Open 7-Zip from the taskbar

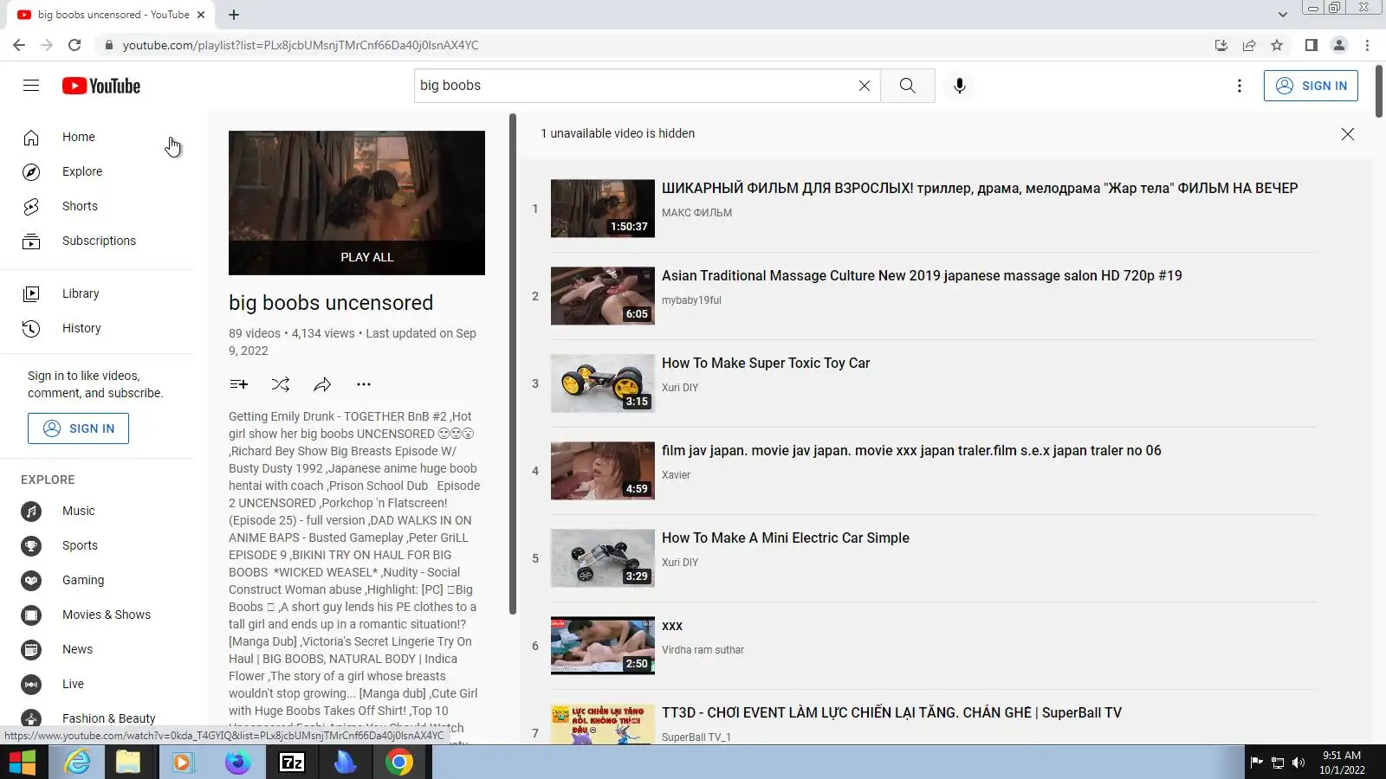click(292, 763)
